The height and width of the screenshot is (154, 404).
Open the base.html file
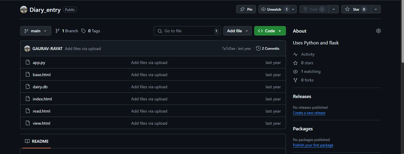pos(42,75)
